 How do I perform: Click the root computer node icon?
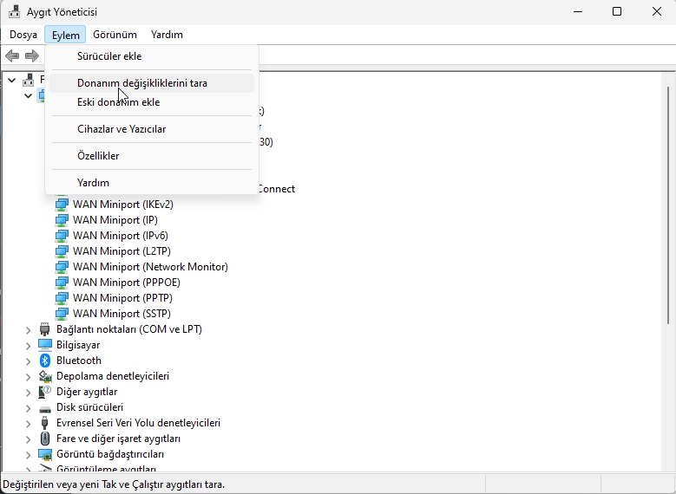click(29, 79)
